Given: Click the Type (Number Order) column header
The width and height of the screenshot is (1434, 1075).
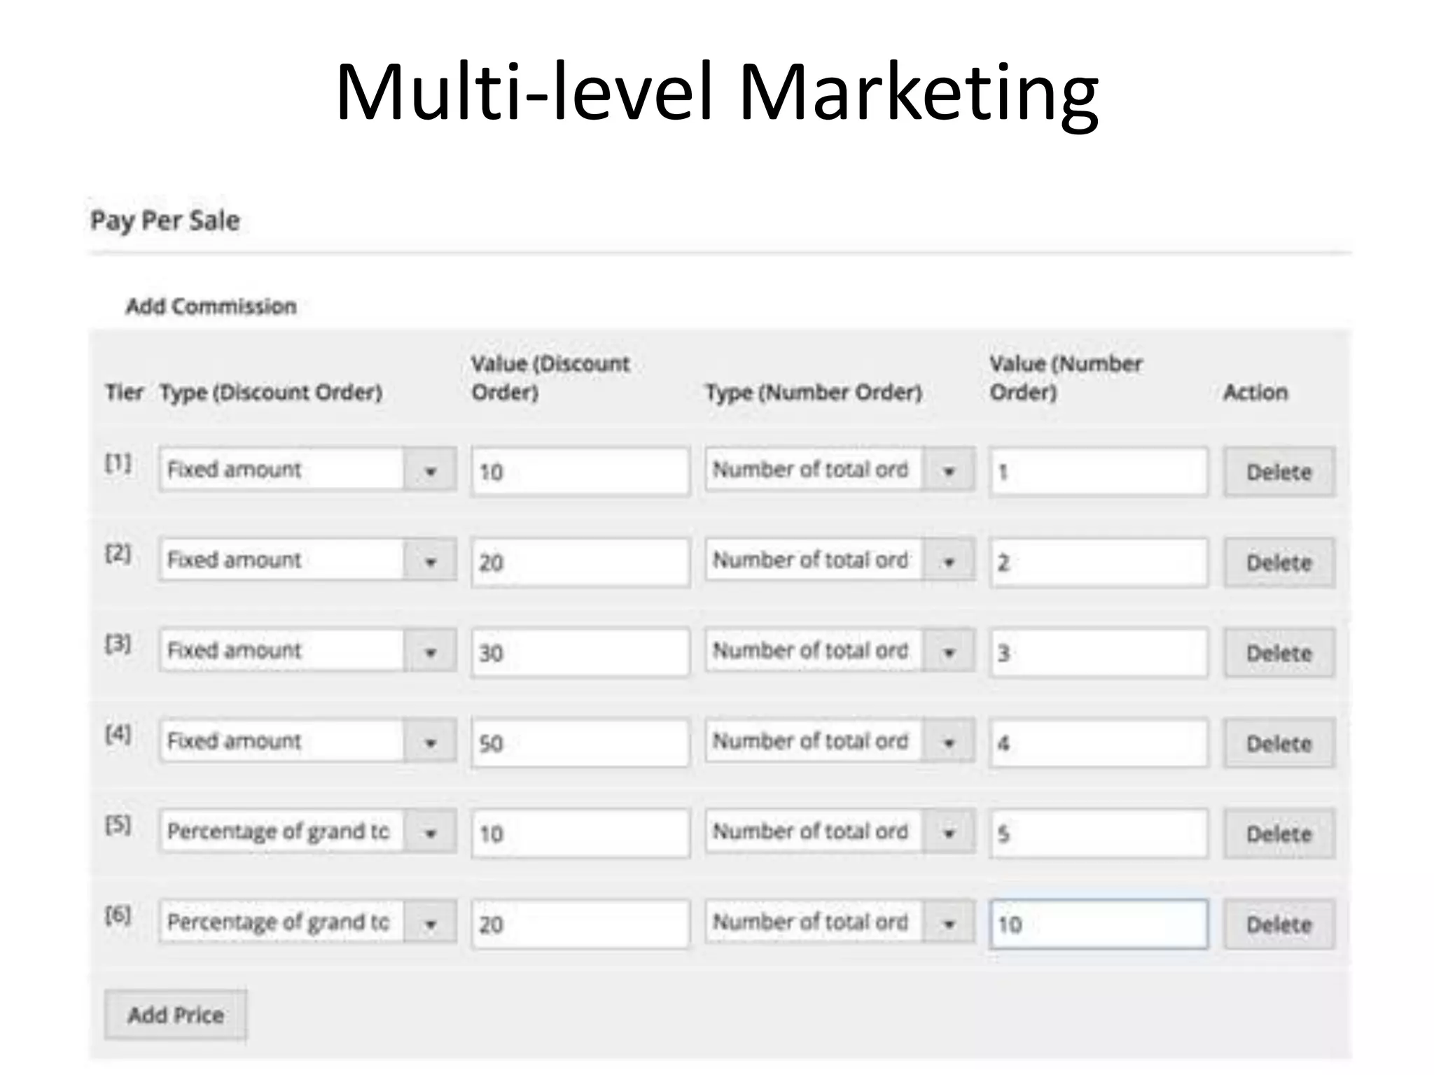Looking at the screenshot, I should (x=814, y=393).
